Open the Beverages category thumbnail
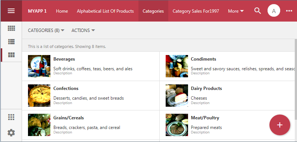The image size is (297, 142). 39,66
